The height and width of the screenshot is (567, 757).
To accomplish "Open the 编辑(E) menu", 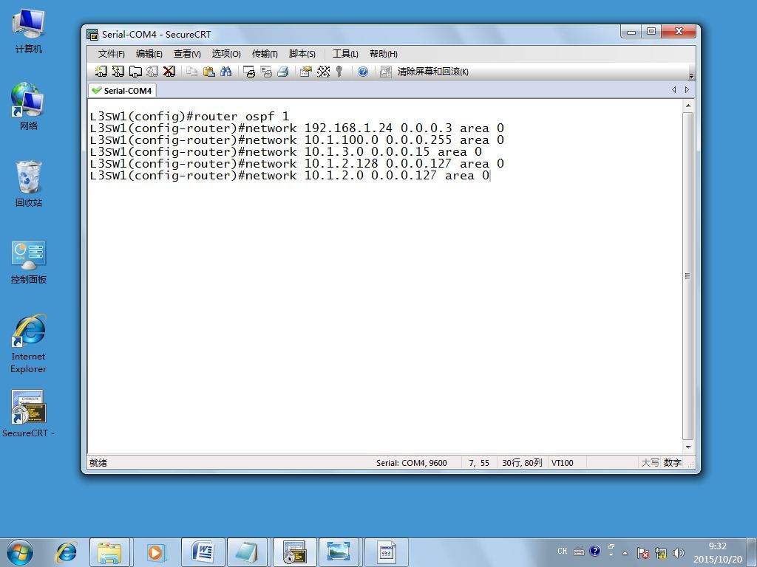I will coord(149,53).
